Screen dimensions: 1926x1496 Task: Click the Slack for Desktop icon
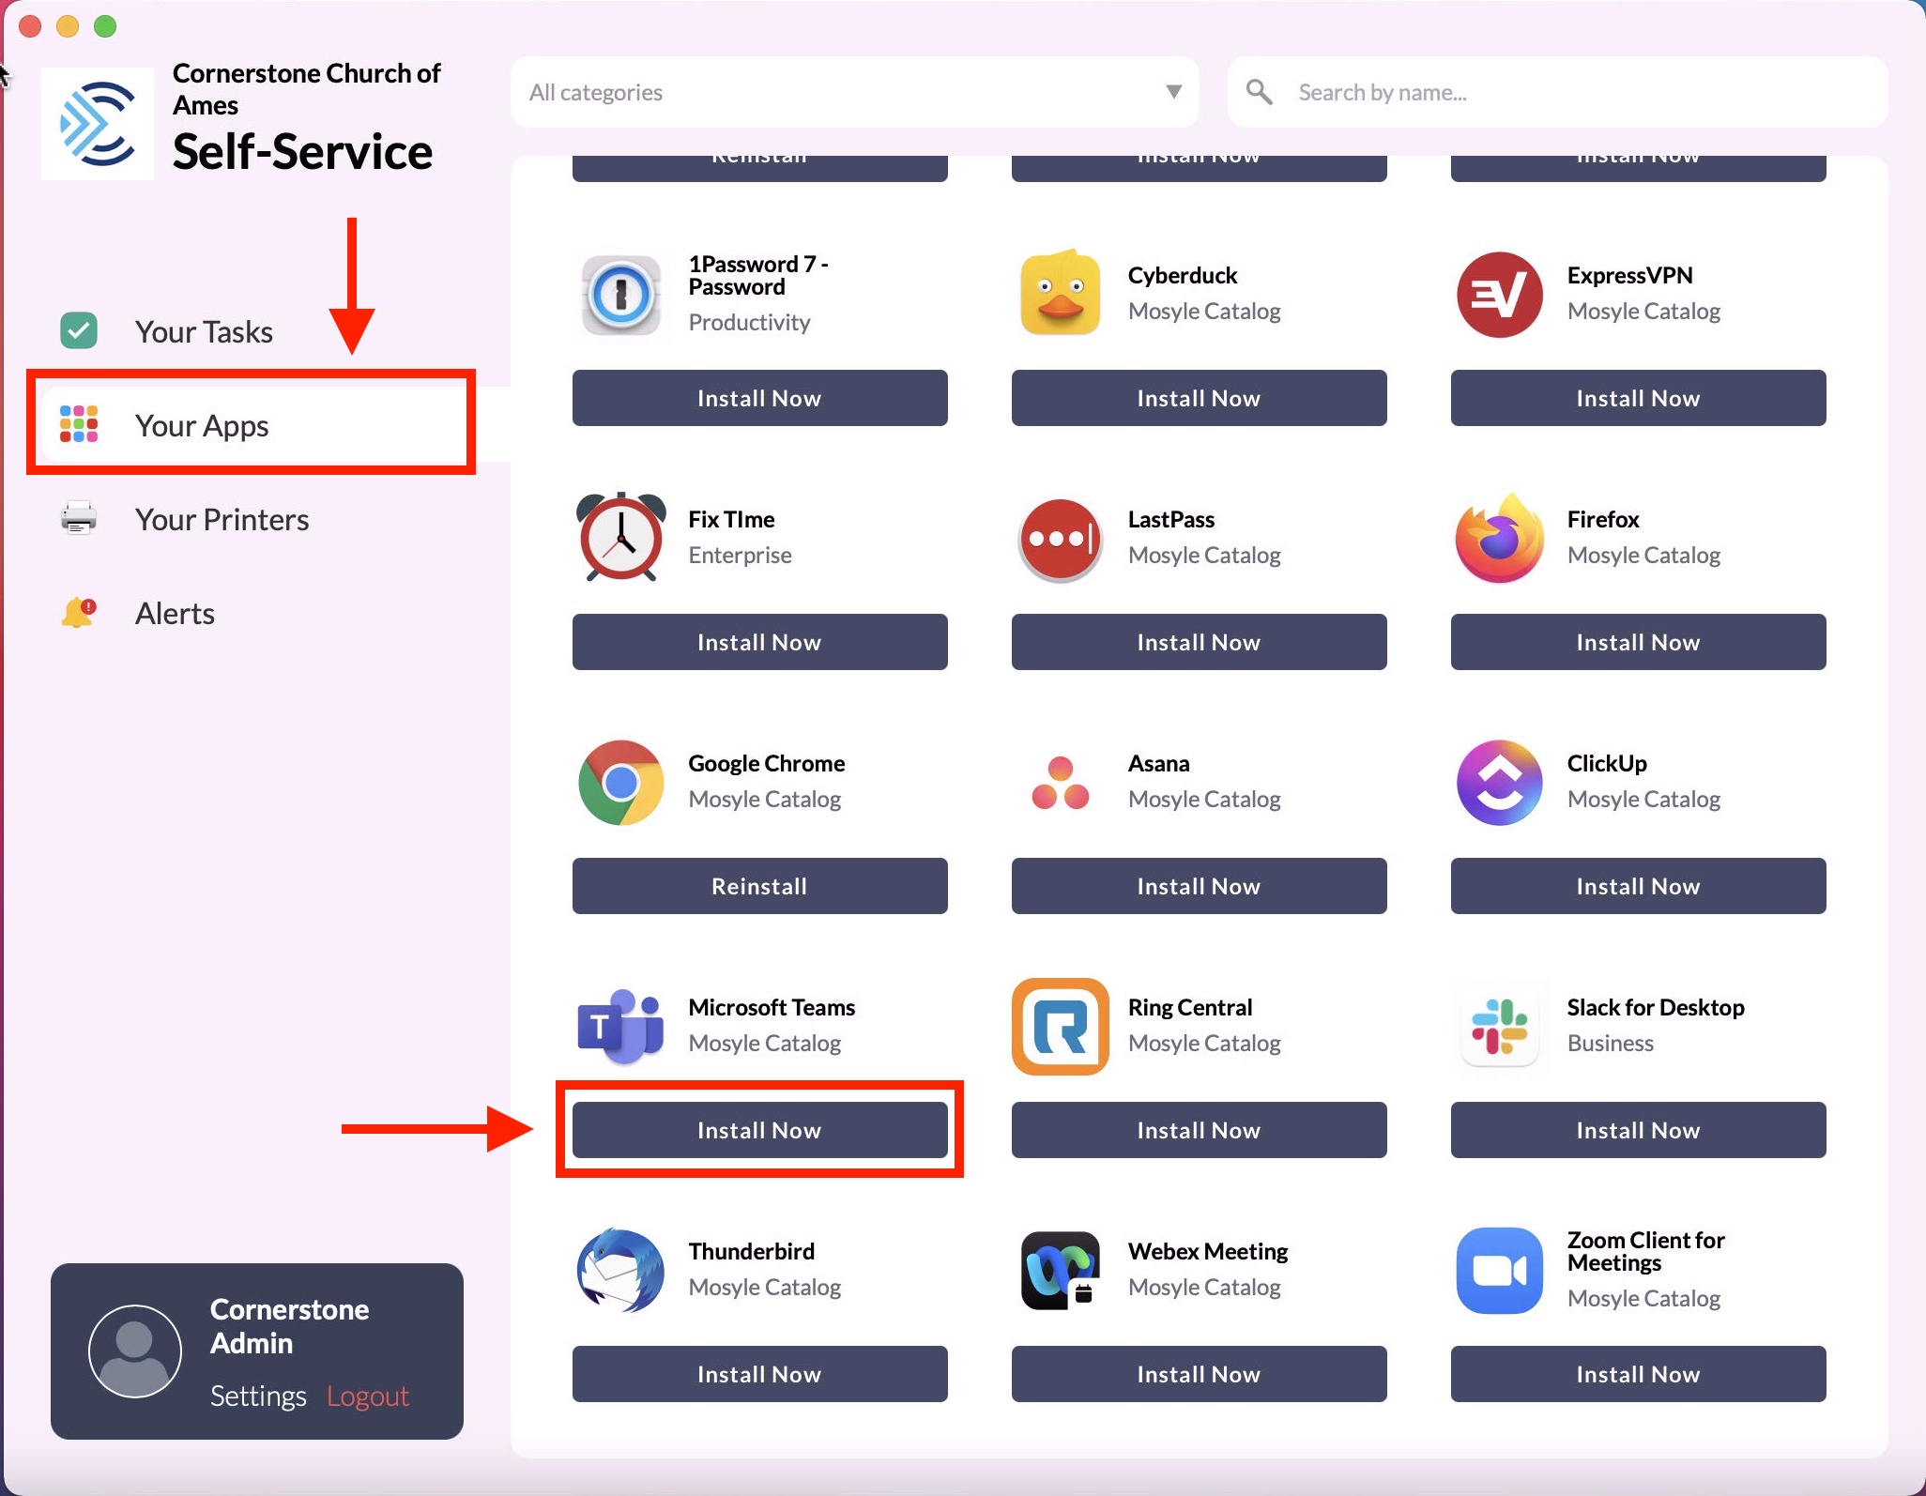coord(1499,1026)
